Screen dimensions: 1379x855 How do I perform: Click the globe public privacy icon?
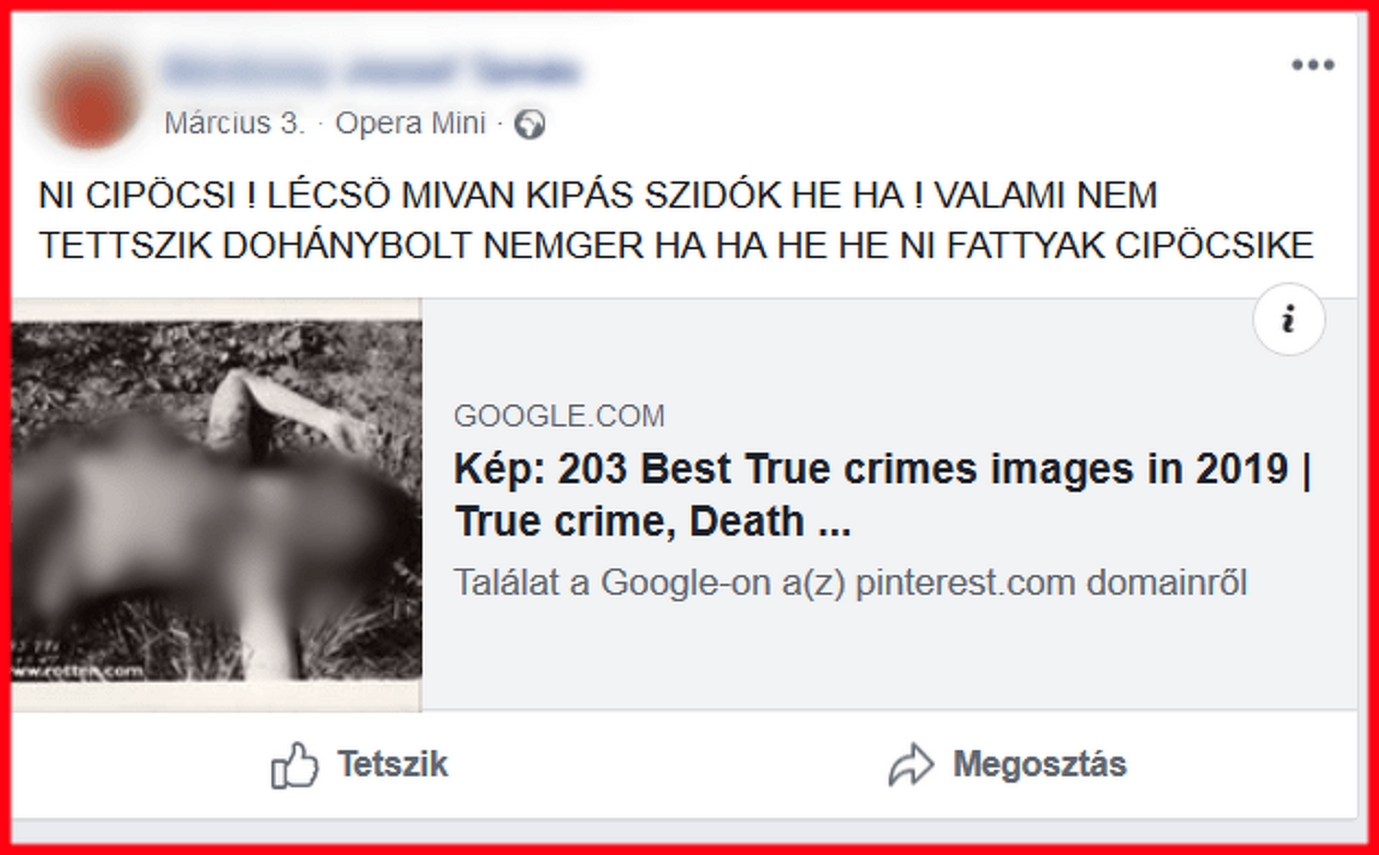click(530, 124)
